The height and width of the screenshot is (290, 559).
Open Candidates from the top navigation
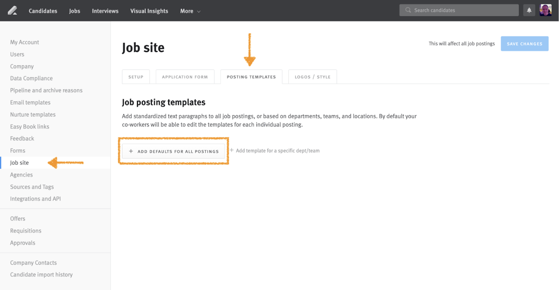point(43,11)
